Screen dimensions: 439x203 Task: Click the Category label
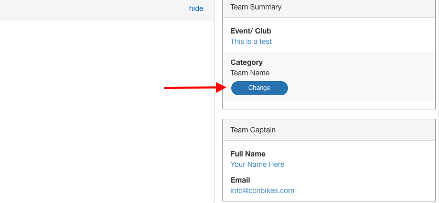247,62
